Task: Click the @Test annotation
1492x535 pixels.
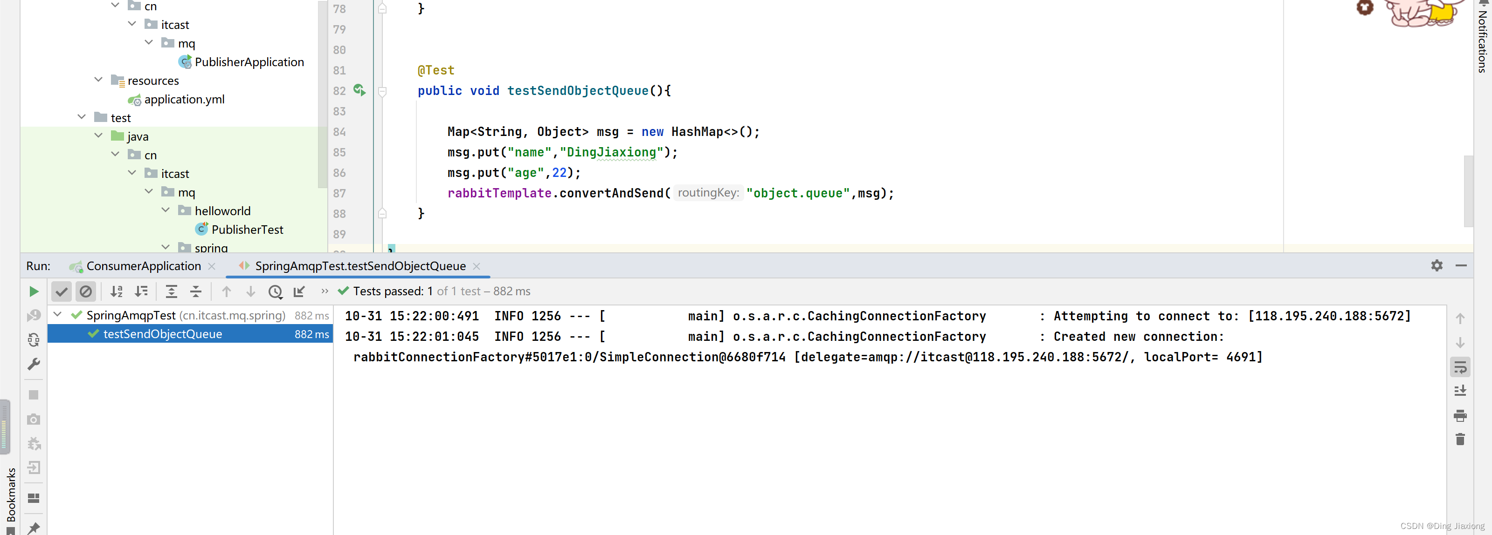Action: pos(436,71)
